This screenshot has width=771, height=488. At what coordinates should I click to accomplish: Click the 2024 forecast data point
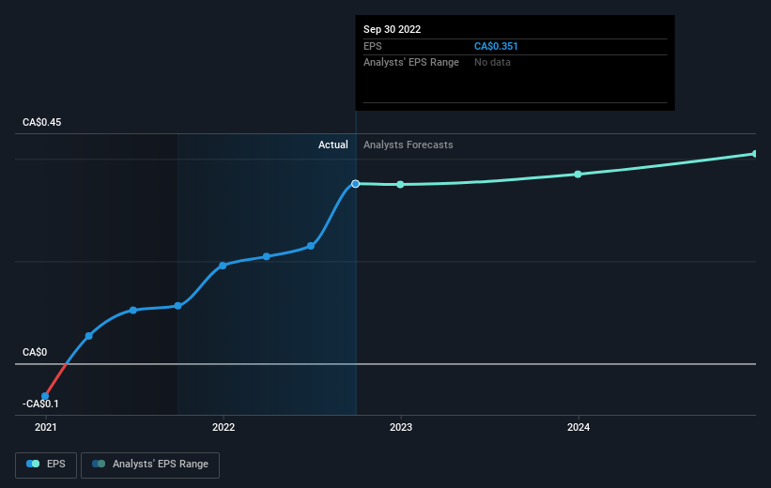(x=578, y=175)
